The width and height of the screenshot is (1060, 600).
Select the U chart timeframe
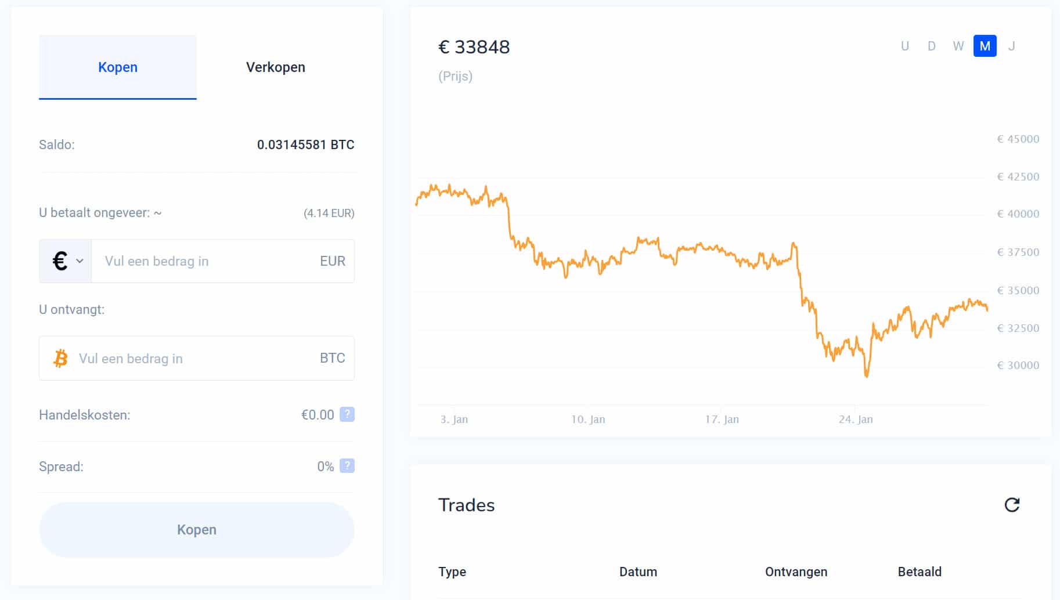tap(904, 46)
